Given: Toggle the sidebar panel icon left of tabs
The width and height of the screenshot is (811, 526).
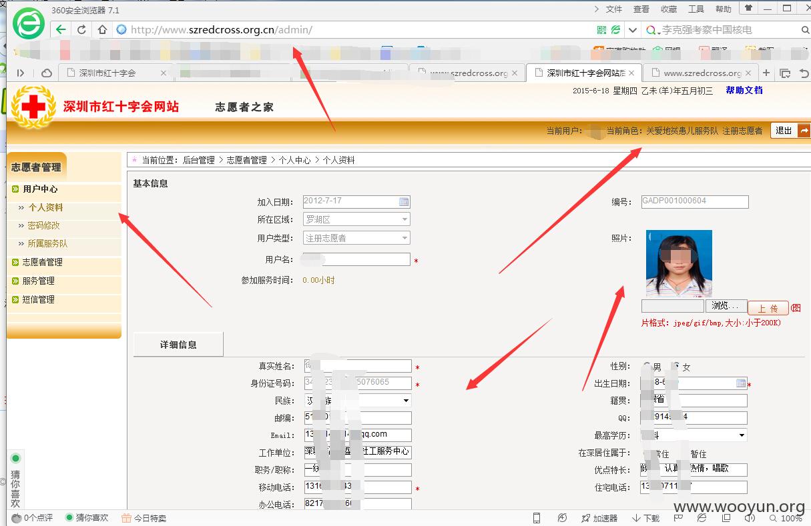Looking at the screenshot, I should pyautogui.click(x=21, y=73).
